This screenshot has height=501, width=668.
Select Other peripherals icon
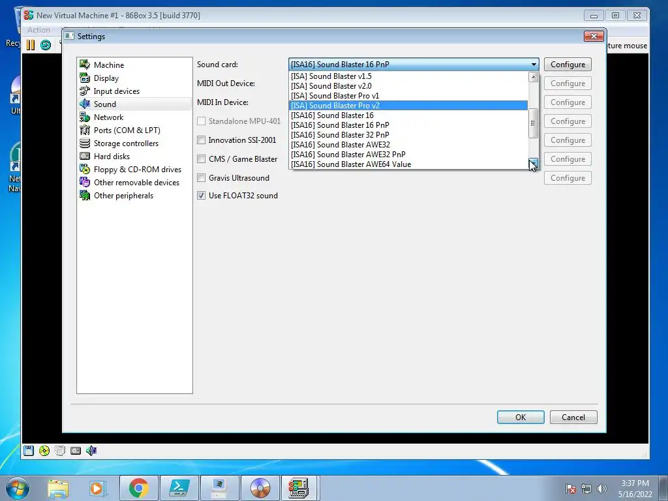point(85,196)
